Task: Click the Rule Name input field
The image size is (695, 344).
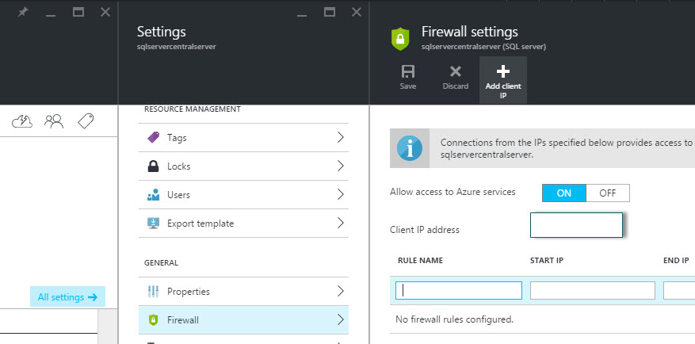Action: pyautogui.click(x=458, y=290)
